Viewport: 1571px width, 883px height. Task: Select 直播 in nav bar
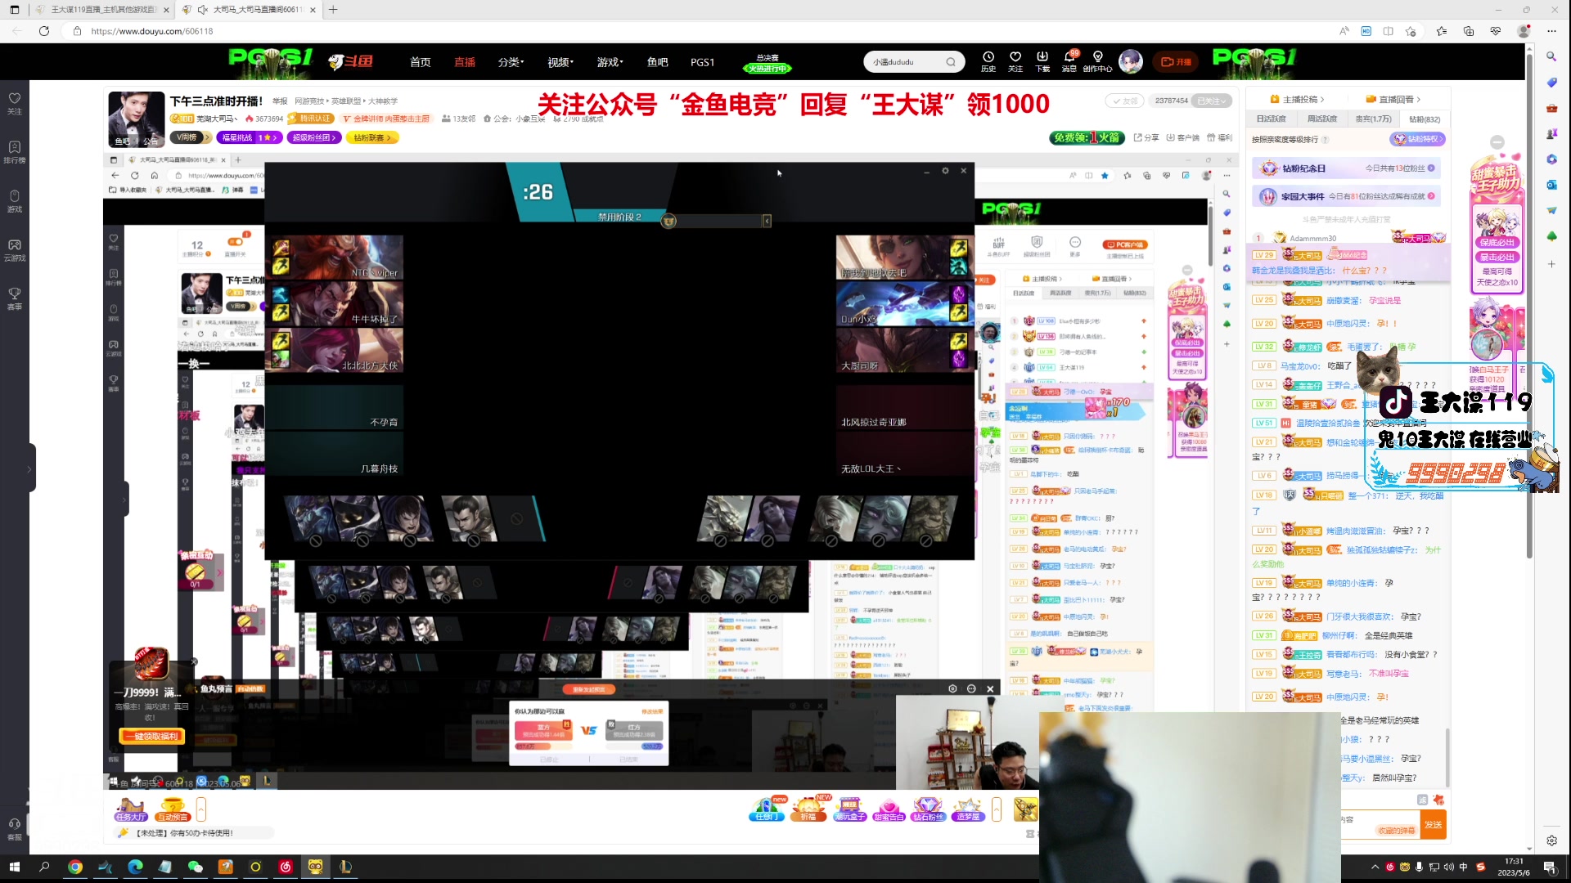(465, 62)
